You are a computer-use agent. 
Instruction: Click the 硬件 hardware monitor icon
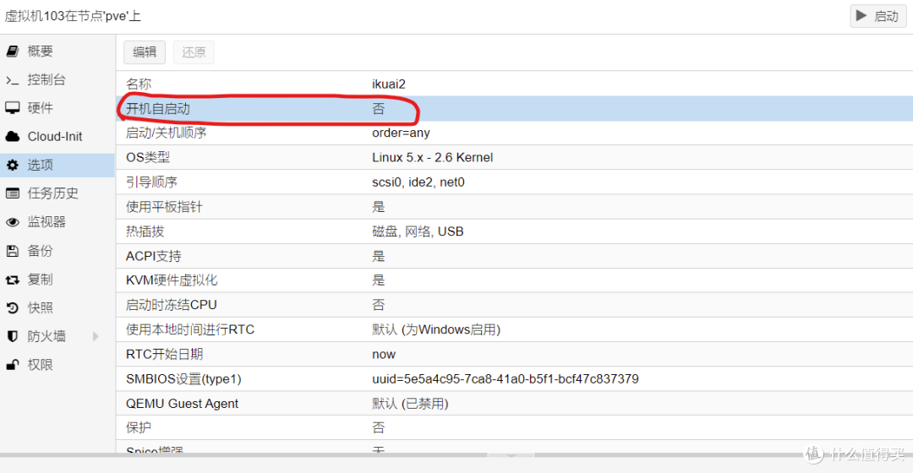point(12,108)
